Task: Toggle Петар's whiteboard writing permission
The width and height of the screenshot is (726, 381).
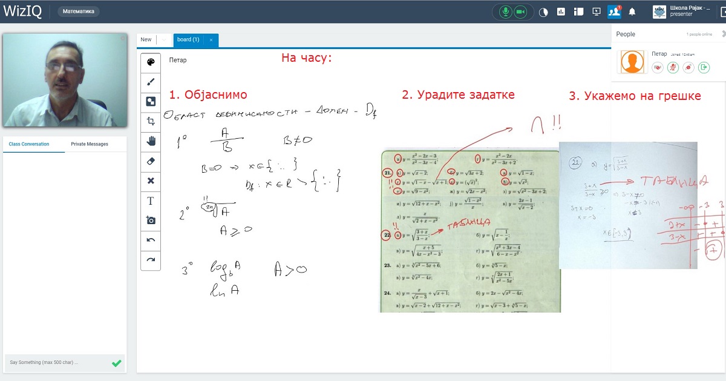Action: pyautogui.click(x=688, y=67)
